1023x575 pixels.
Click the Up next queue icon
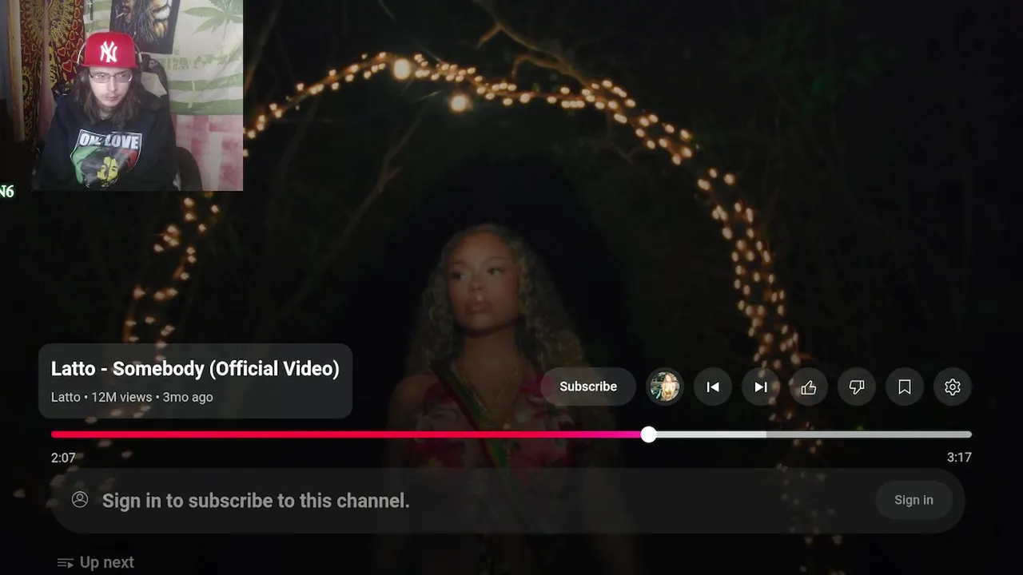66,563
